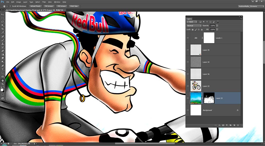Select the Smudge tool
This screenshot has height=146, width=265.
click(3, 58)
